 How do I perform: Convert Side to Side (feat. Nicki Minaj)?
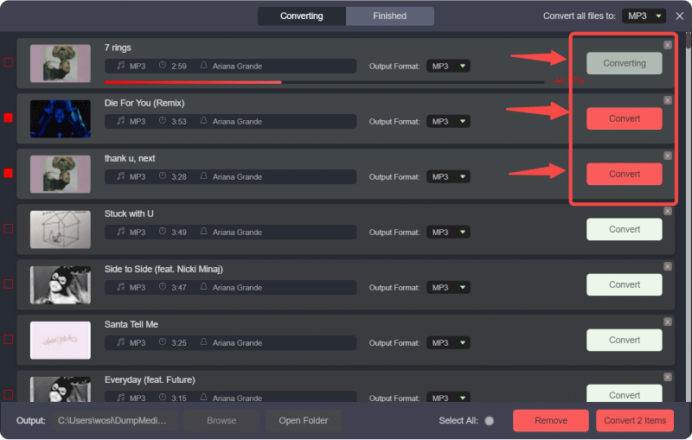[x=624, y=284]
